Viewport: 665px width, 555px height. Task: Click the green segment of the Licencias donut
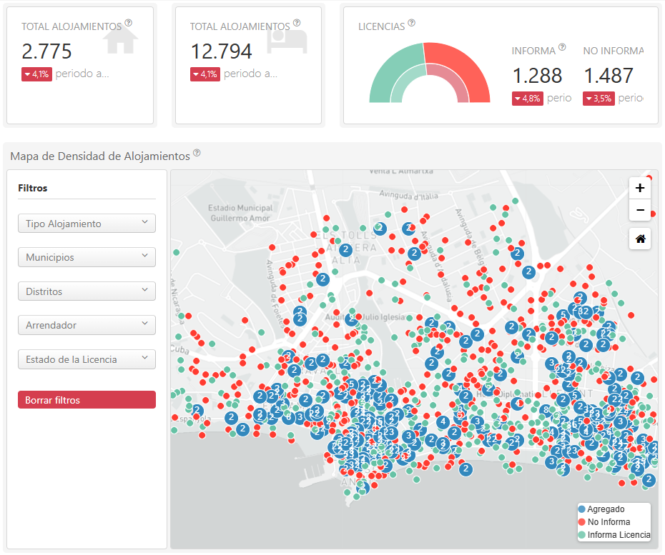(389, 71)
